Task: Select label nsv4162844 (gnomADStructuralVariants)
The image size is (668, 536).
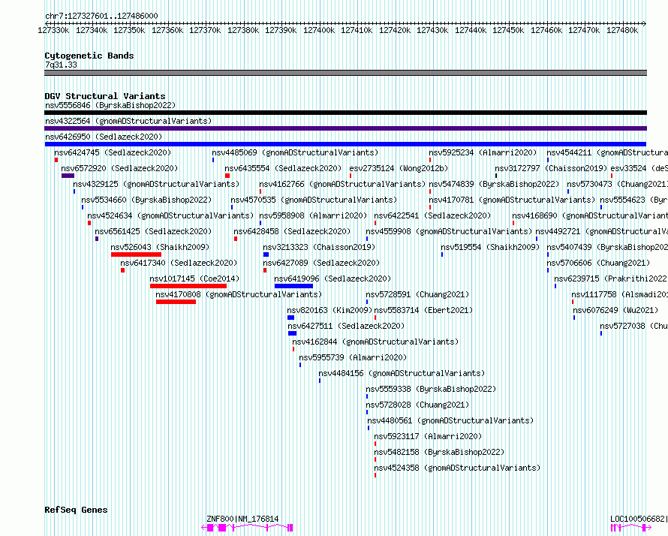Action: click(375, 342)
